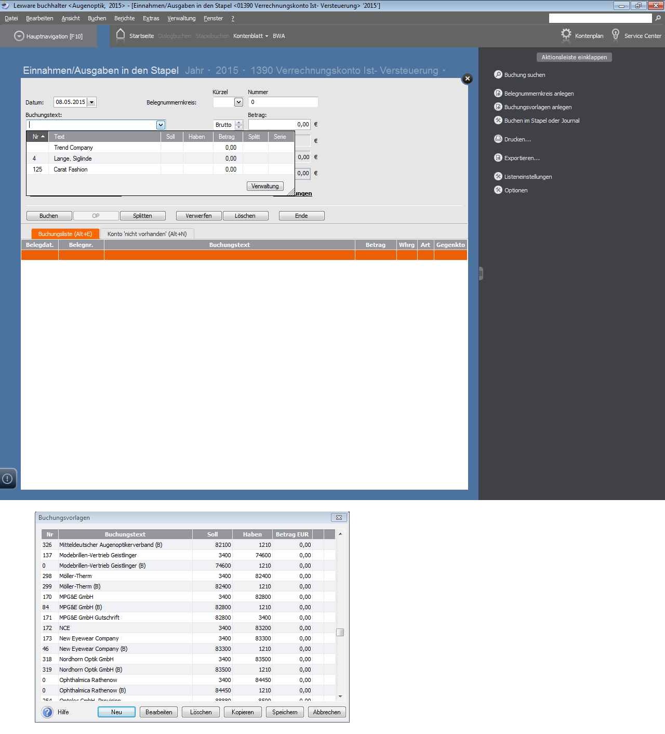Click the Nummer input field

tap(283, 102)
